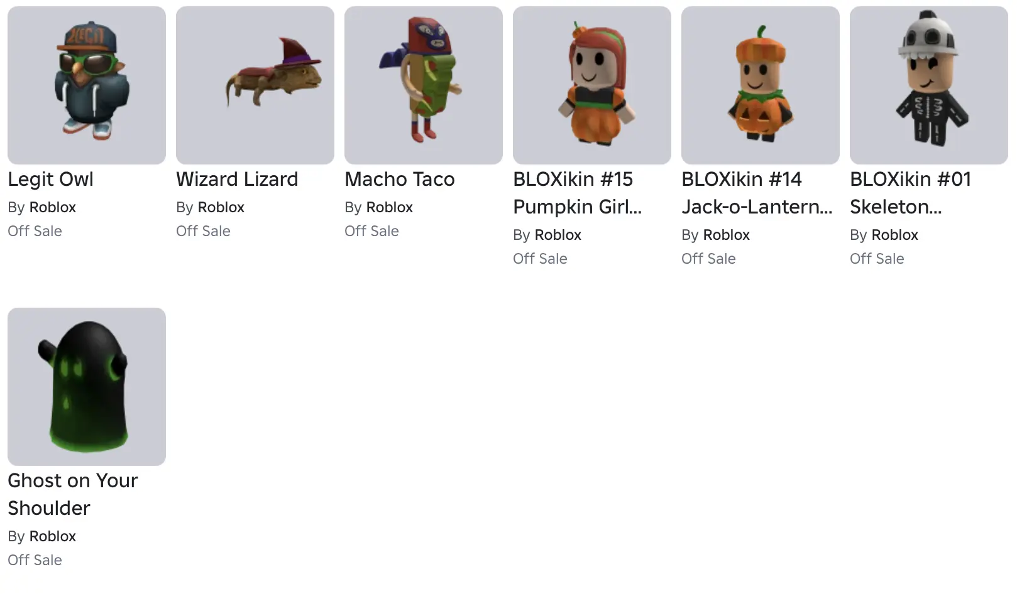1017x594 pixels.
Task: Click the BLOXikin #14 Jack-o-Lantern thumbnail
Action: coord(761,85)
